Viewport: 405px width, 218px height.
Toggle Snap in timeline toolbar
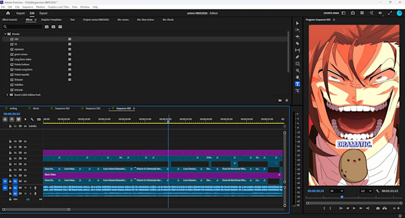pyautogui.click(x=12, y=119)
